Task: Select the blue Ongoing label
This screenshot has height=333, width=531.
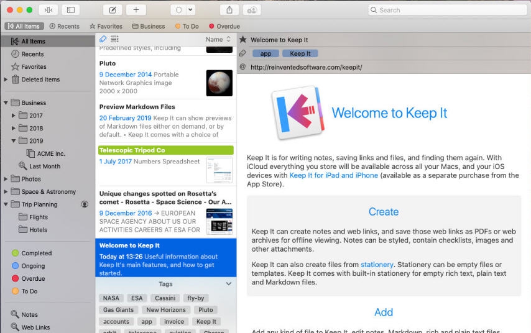Action: point(28,266)
